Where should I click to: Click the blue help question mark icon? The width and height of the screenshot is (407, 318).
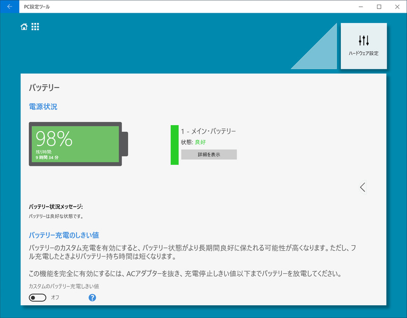click(x=92, y=298)
